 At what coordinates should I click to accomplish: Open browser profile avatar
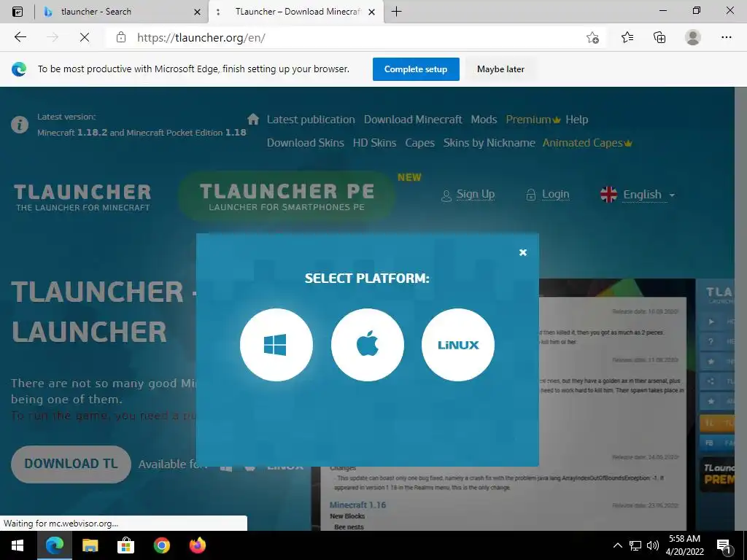coord(693,37)
